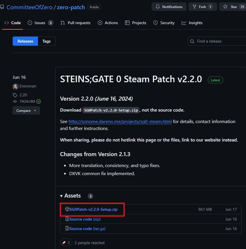
Task: View the Projects tab
Action: click(136, 23)
